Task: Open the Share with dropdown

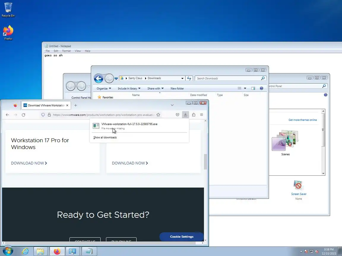Action: point(155,88)
